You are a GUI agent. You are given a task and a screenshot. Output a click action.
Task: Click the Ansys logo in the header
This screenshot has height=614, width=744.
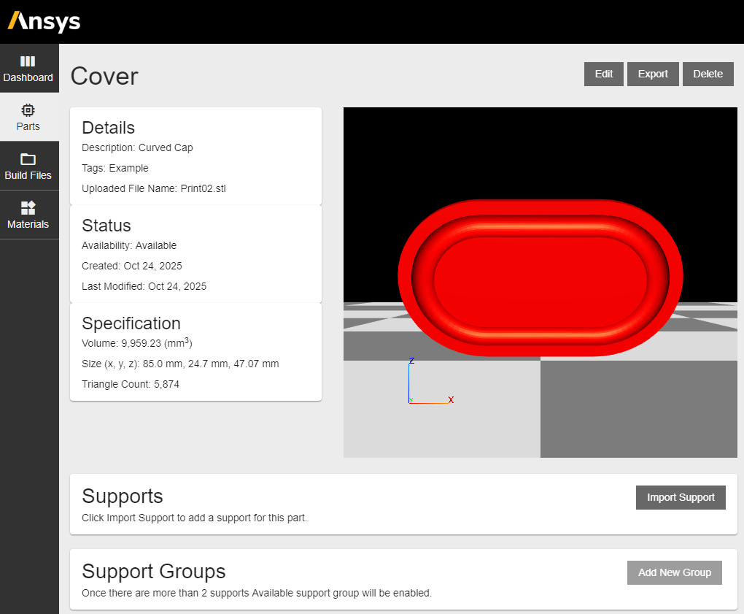44,21
